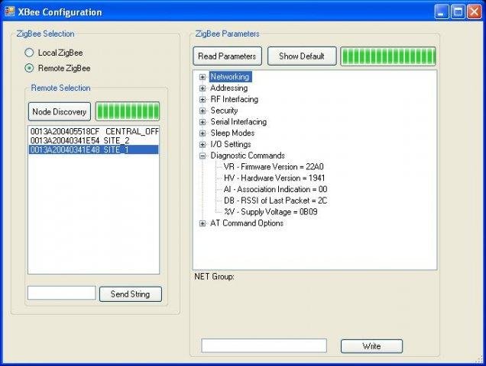Select the AT Command Options tree label
The width and height of the screenshot is (486, 366).
click(x=247, y=223)
